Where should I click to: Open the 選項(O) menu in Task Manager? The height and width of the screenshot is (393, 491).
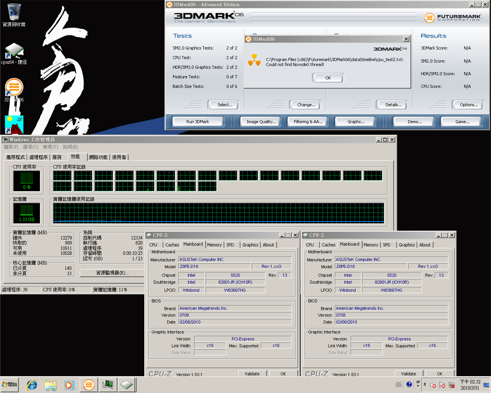pos(30,147)
